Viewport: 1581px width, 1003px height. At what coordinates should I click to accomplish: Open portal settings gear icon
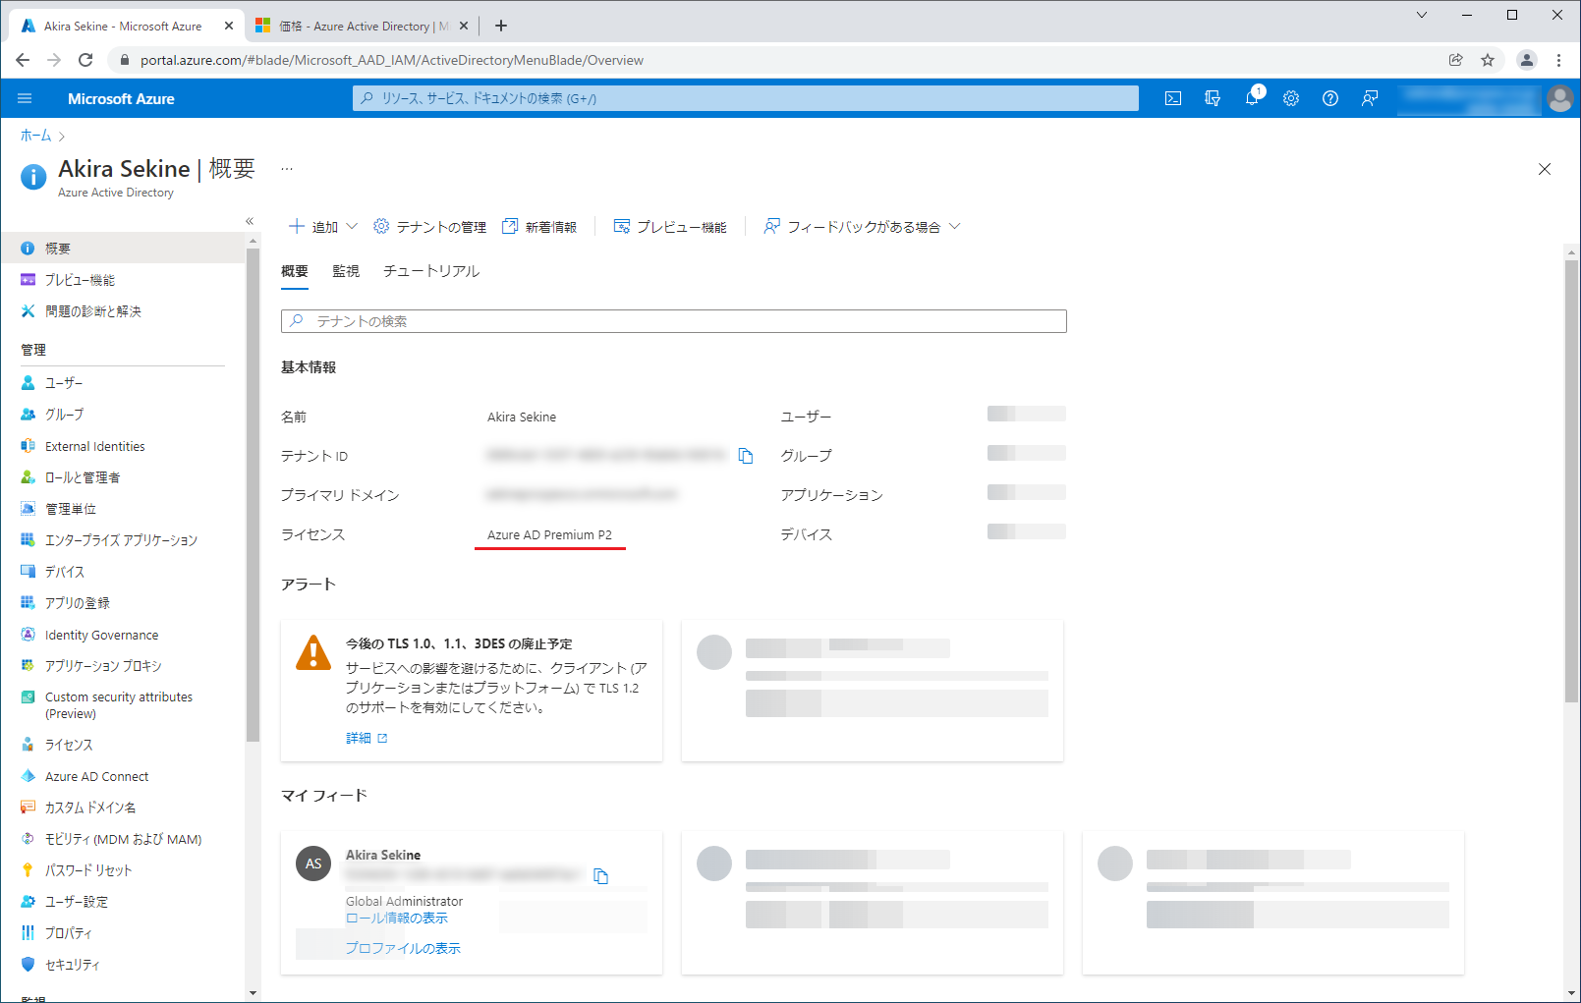1291,98
